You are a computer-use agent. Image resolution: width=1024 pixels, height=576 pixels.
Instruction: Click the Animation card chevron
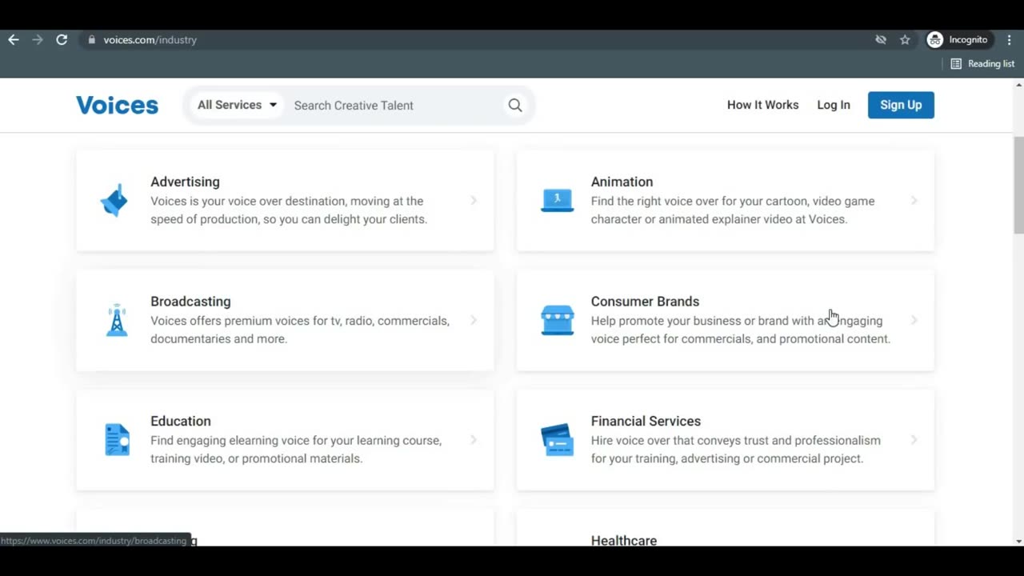(x=914, y=200)
